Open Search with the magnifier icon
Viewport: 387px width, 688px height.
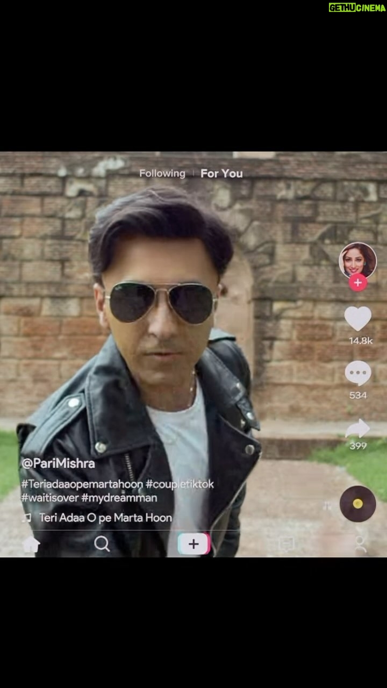point(102,544)
